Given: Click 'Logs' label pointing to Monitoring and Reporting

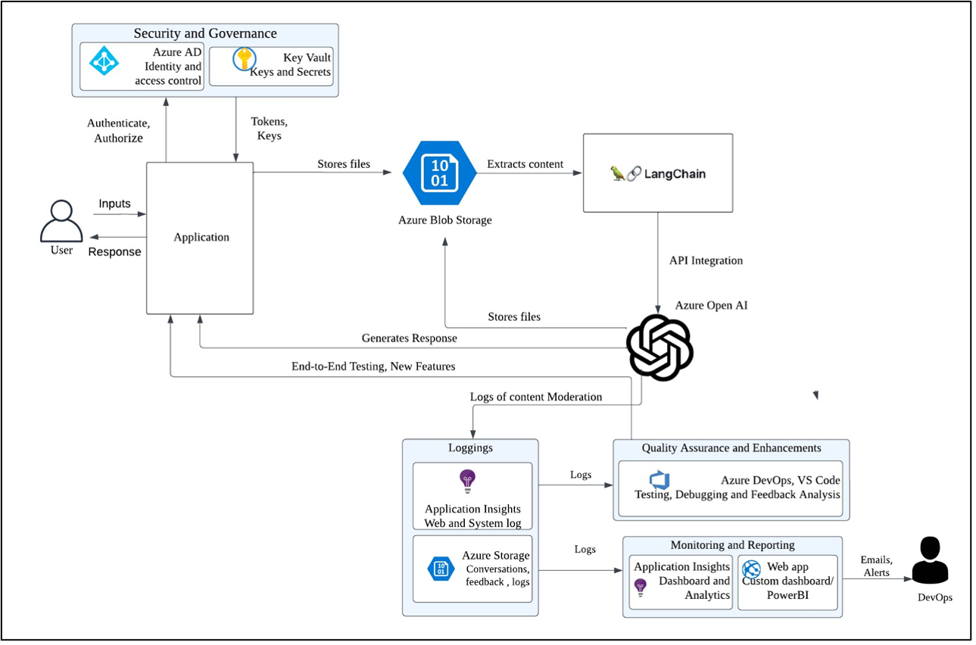Looking at the screenshot, I should 585,549.
